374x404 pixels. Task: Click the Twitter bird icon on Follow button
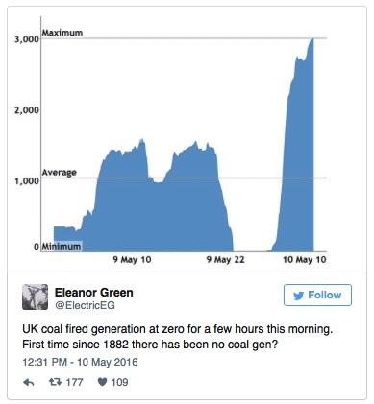click(x=298, y=296)
